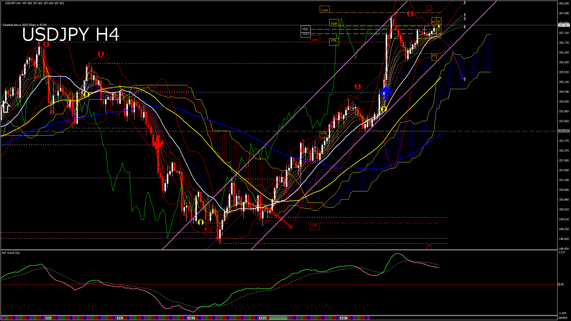Click the red horseshoe marker above 154.740 dotted line
Image resolution: width=571 pixels, height=321 pixels.
pos(357,86)
